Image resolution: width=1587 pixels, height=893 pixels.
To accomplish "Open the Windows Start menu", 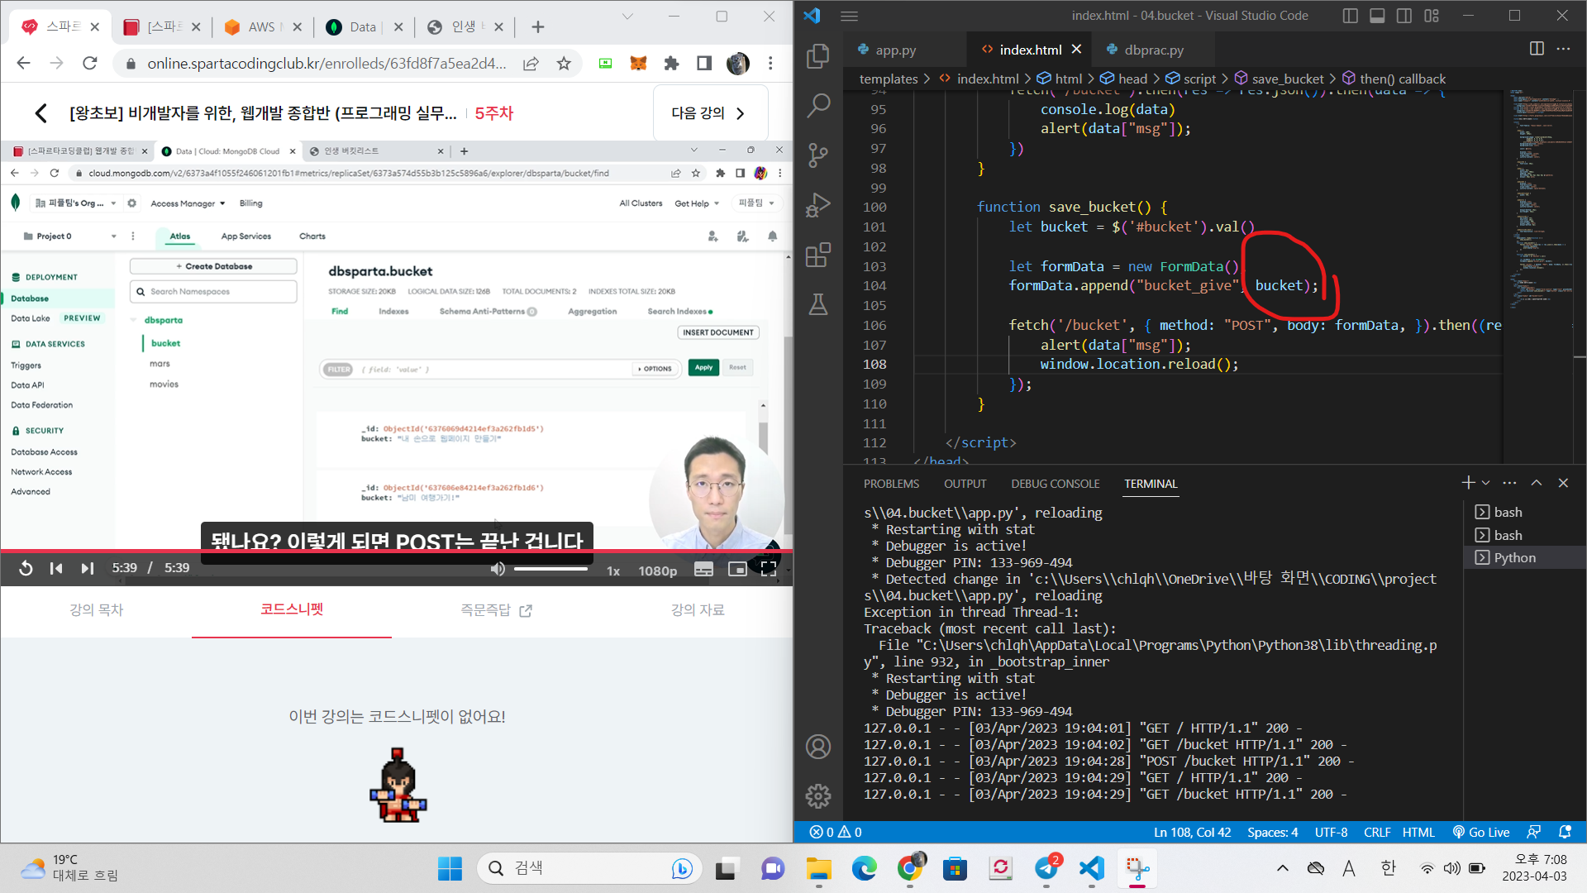I will [450, 869].
